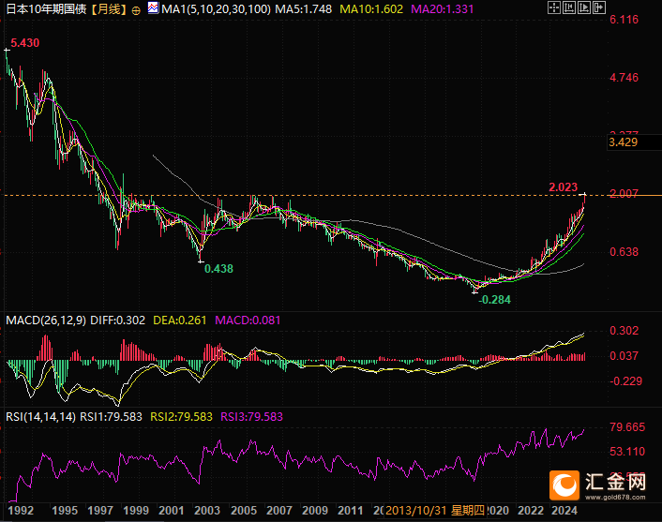
Task: Click the -0.229 MACD axis label
Action: (x=625, y=381)
